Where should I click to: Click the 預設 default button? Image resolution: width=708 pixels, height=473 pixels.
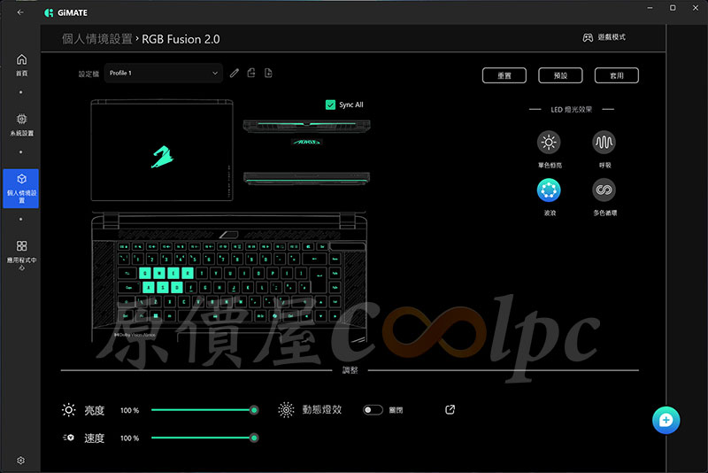tap(560, 75)
